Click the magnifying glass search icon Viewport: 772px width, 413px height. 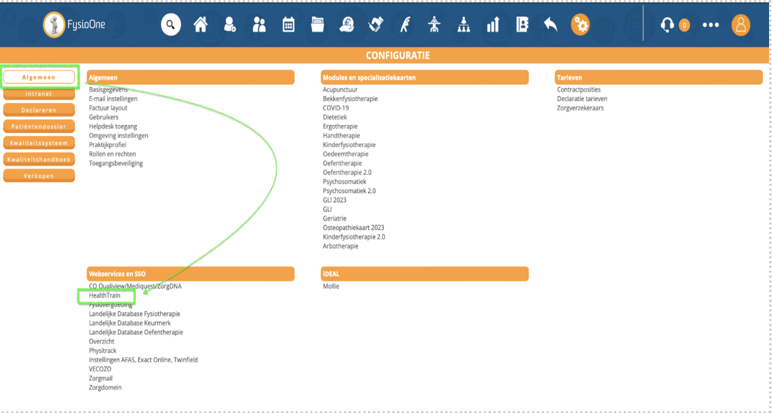(170, 25)
